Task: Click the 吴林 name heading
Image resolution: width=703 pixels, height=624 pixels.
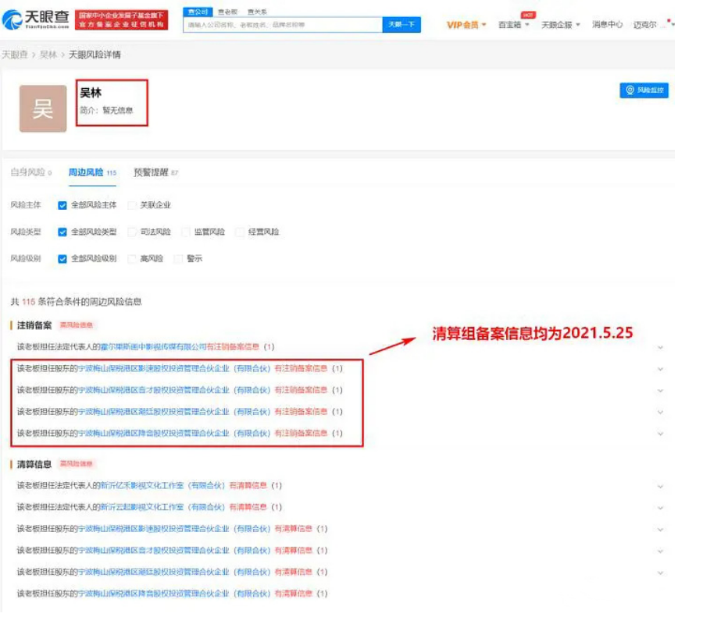Action: click(91, 93)
